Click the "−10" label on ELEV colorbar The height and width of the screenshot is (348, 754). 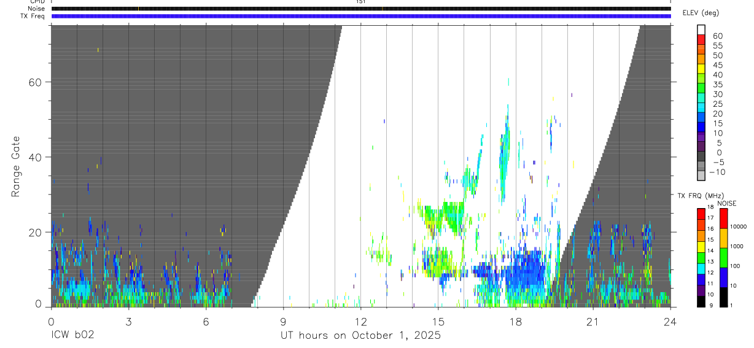click(717, 172)
